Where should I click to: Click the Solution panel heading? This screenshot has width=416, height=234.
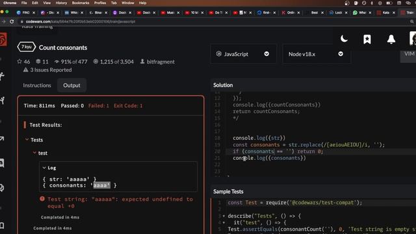pyautogui.click(x=223, y=85)
